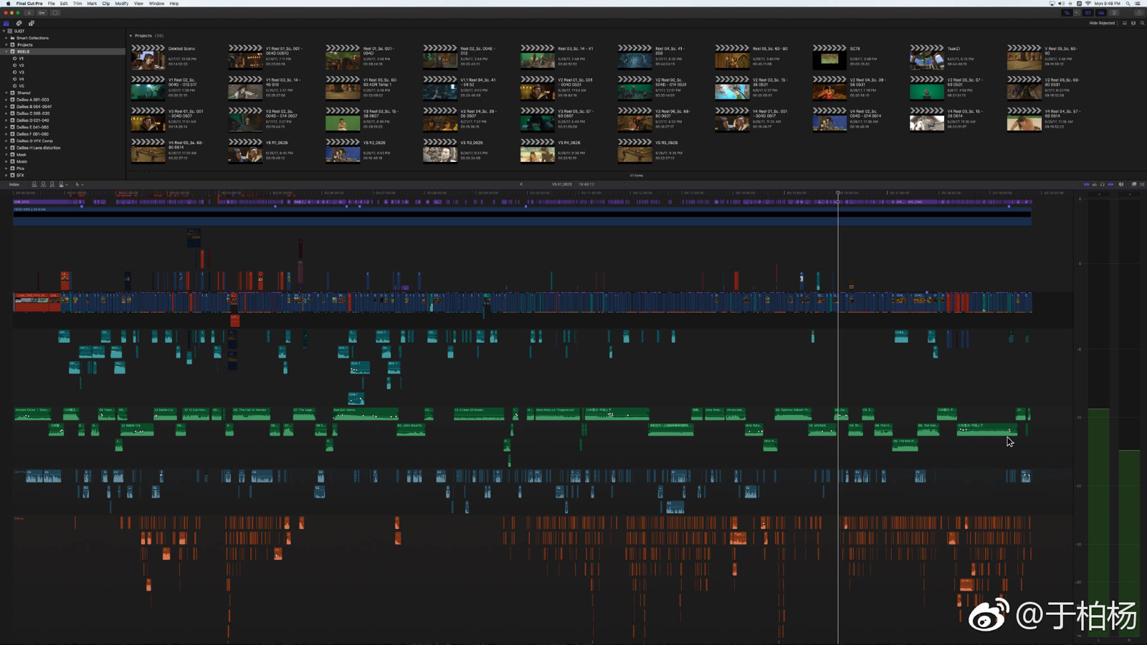The width and height of the screenshot is (1147, 645).
Task: Click the timeline Index button
Action: click(14, 184)
